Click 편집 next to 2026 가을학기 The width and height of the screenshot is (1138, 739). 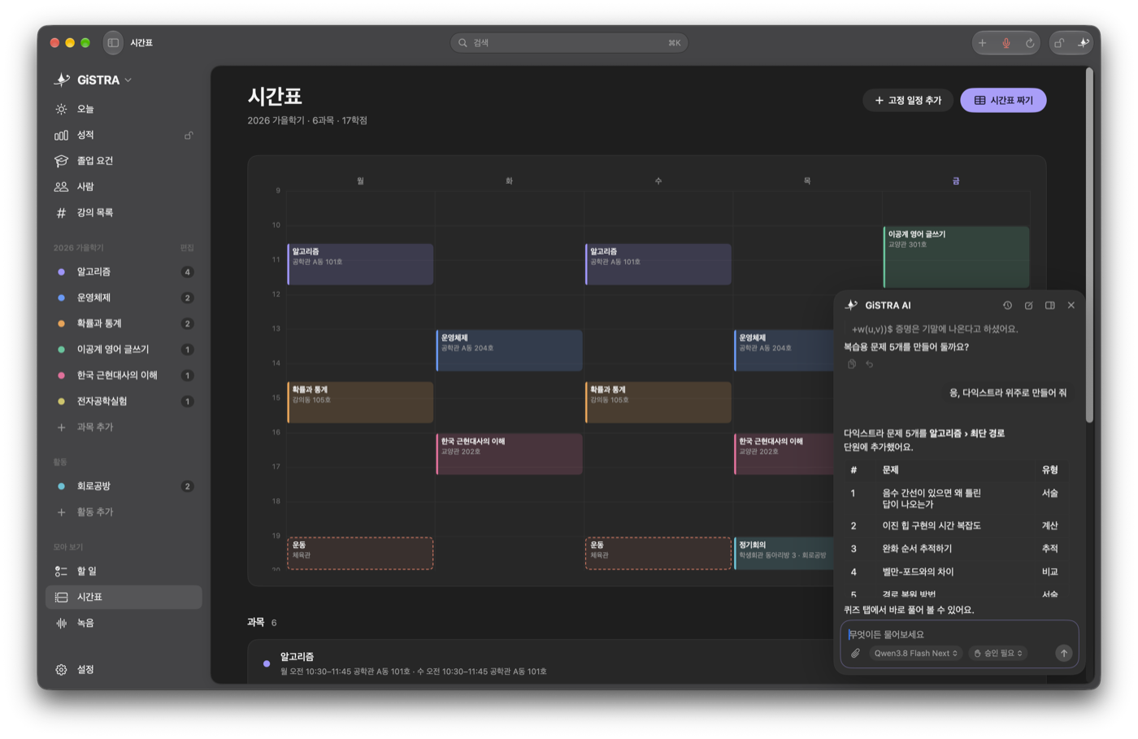point(187,248)
